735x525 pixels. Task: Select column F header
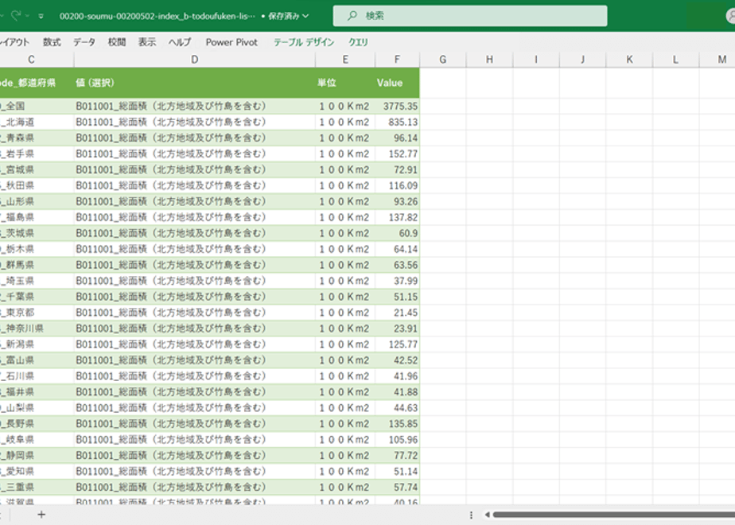coord(397,60)
